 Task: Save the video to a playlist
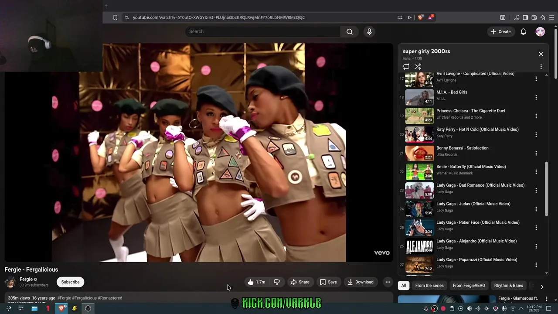point(328,282)
